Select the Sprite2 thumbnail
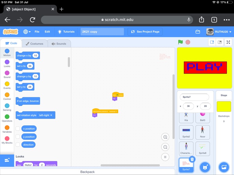Screen dimensions: 234x175 pos(186,132)
